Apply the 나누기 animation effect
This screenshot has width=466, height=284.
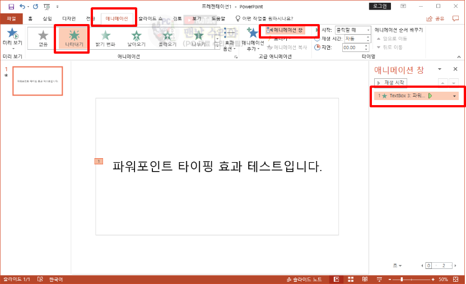[x=198, y=38]
